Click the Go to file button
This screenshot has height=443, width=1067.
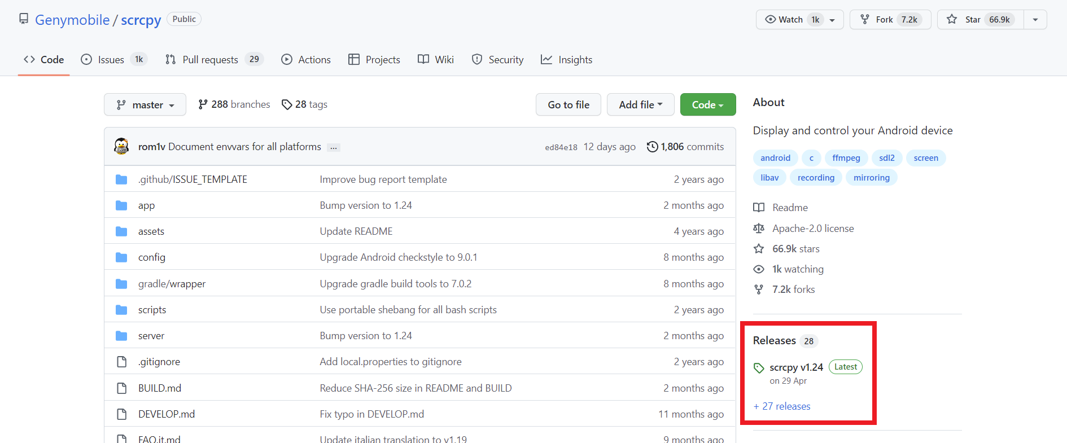point(569,104)
